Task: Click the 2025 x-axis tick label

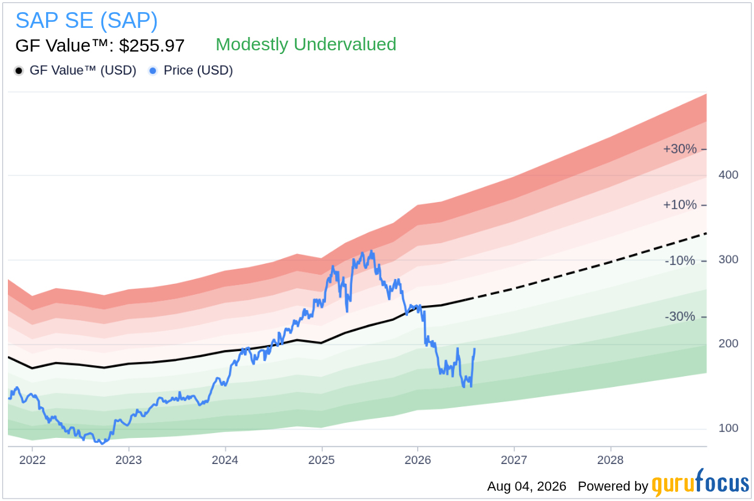Action: click(322, 460)
